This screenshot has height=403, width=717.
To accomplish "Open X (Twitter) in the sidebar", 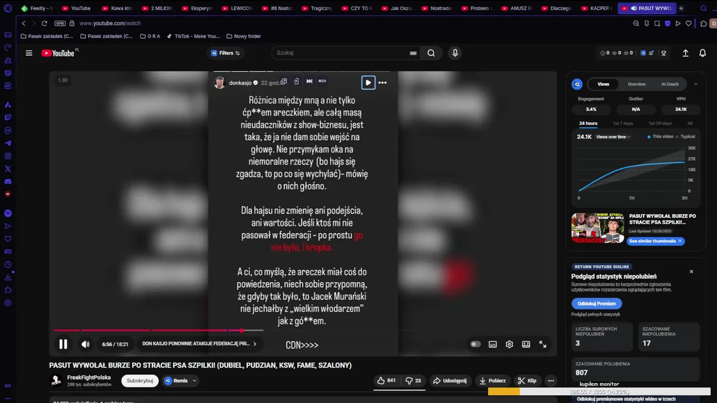I will point(8,168).
